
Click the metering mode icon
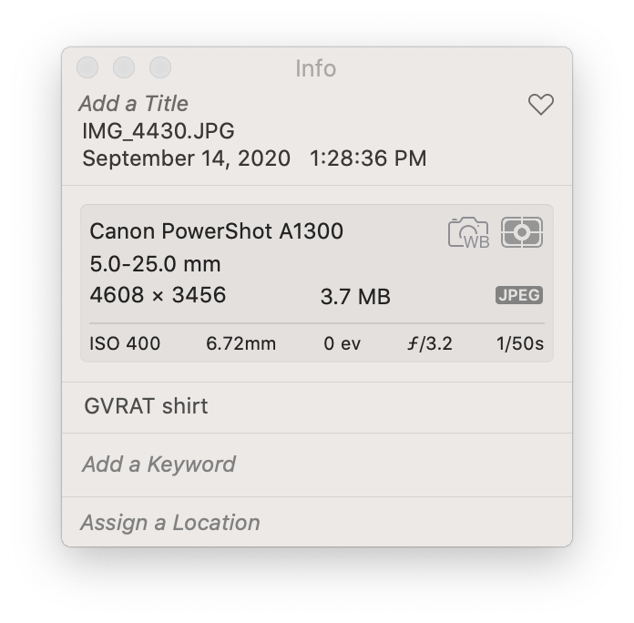[x=522, y=232]
